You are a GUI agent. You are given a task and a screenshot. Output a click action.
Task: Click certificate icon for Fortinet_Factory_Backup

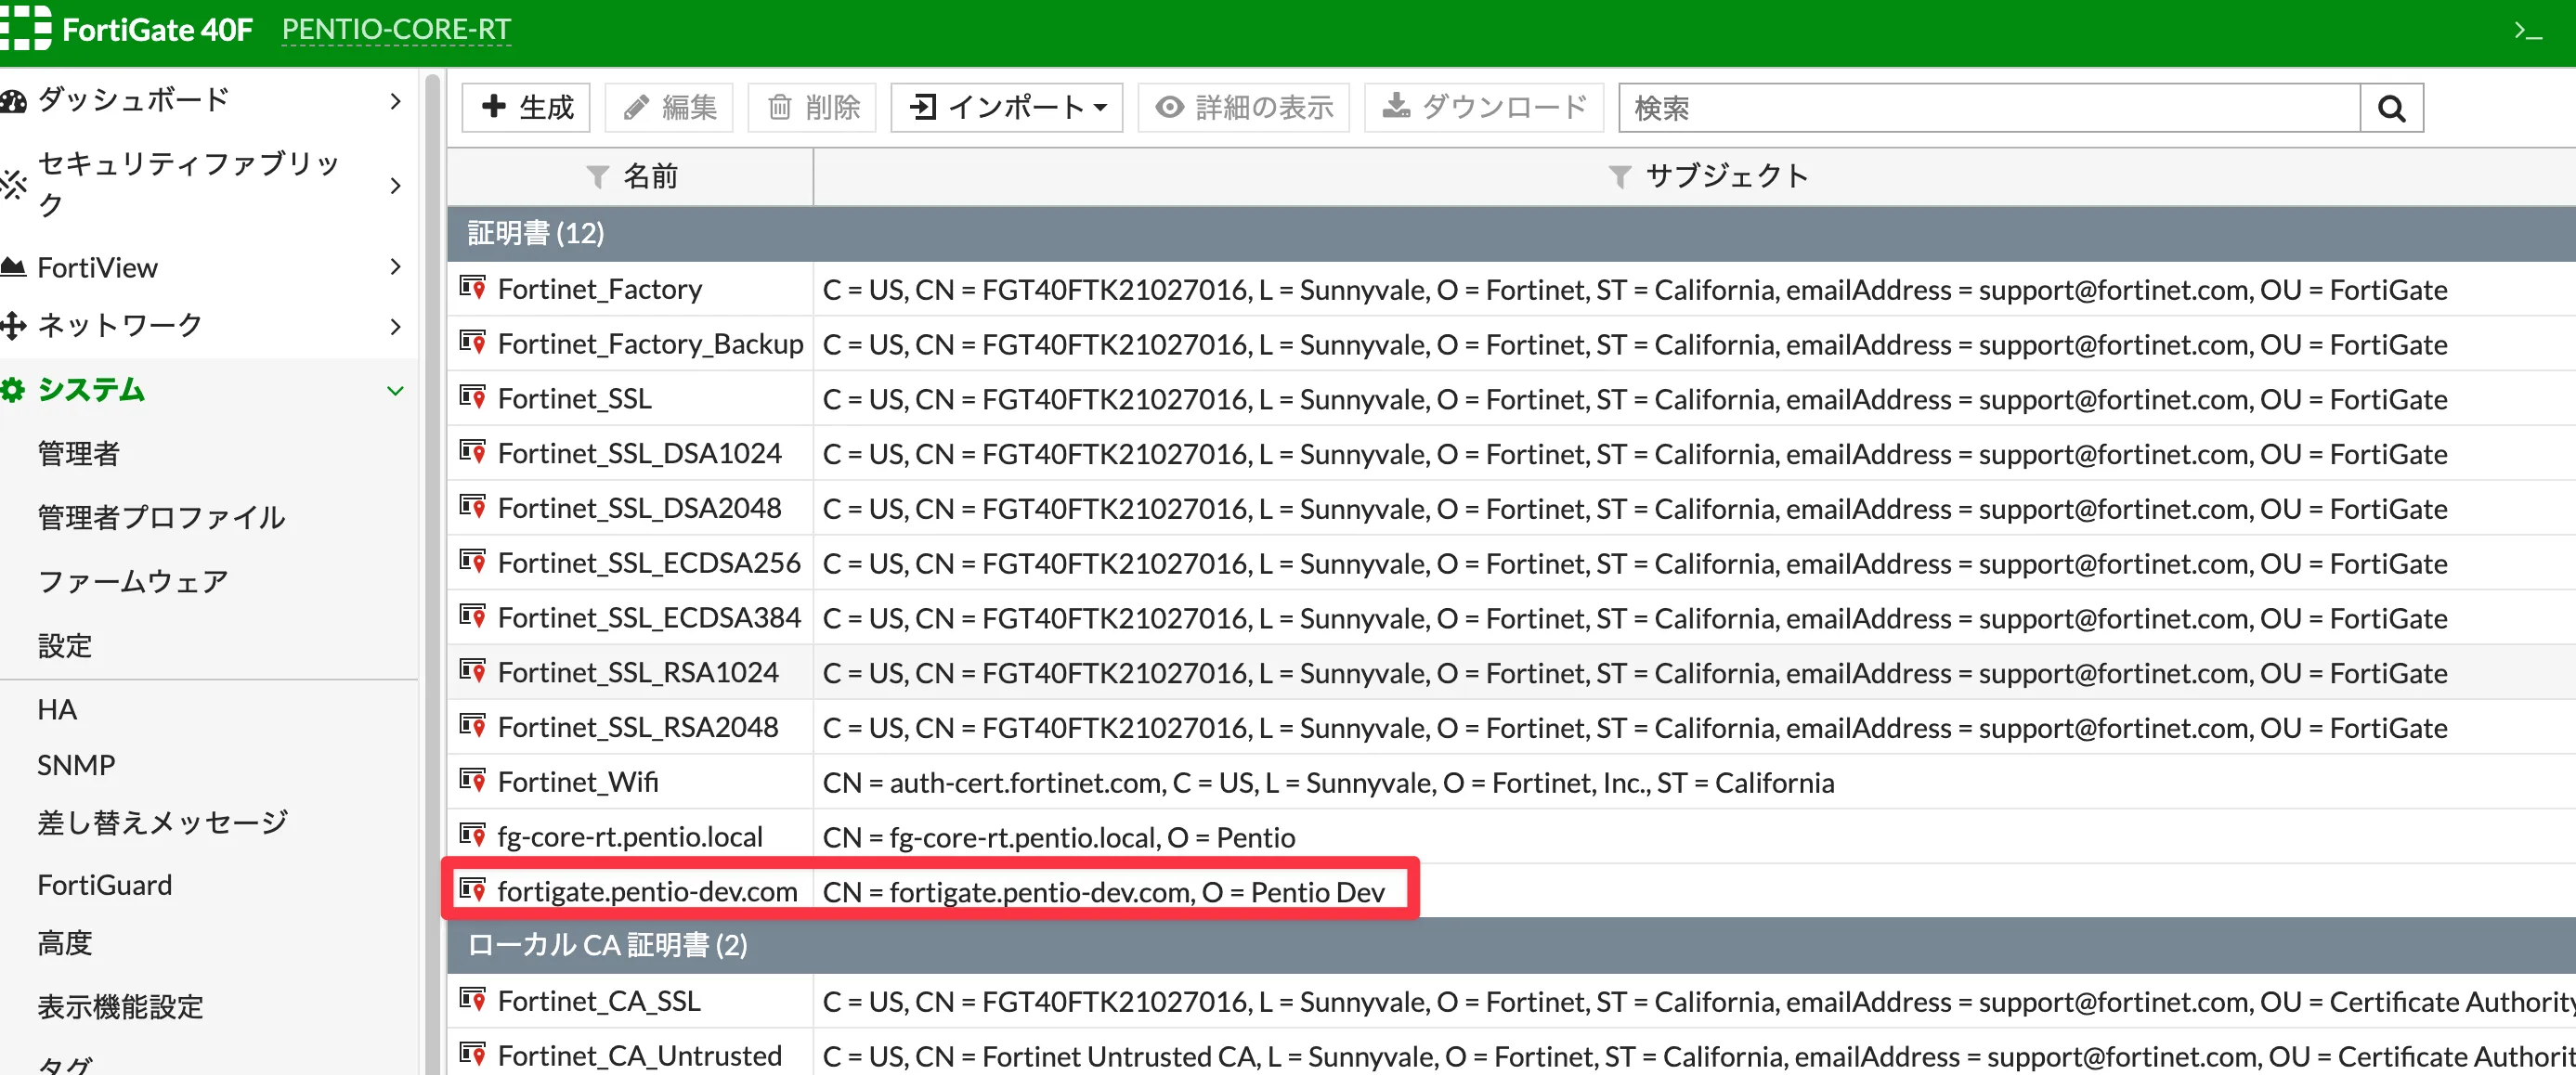(473, 343)
